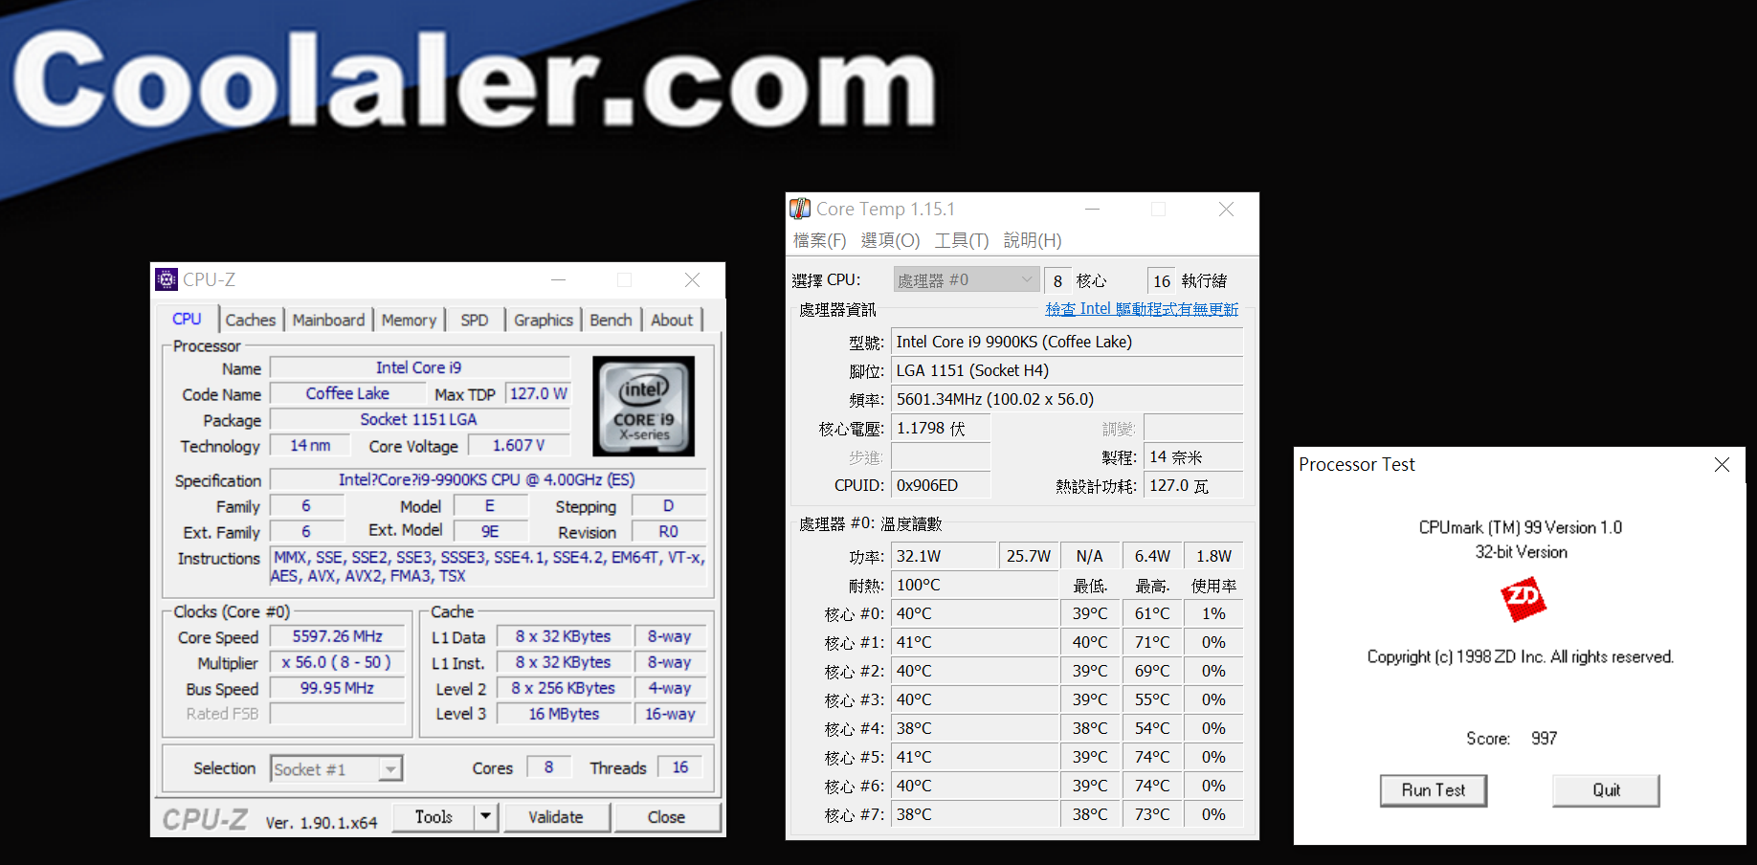Switch to the Graphics tab

(x=543, y=320)
